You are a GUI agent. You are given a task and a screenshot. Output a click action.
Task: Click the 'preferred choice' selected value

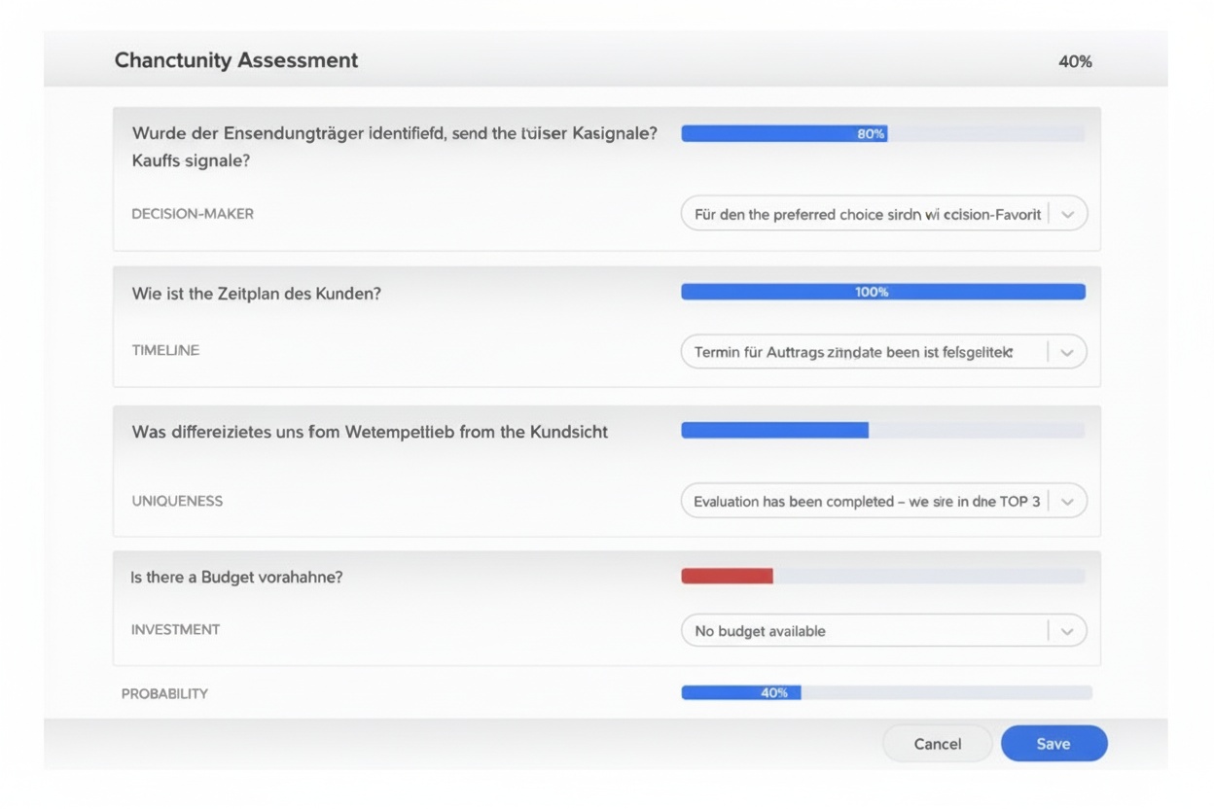866,214
